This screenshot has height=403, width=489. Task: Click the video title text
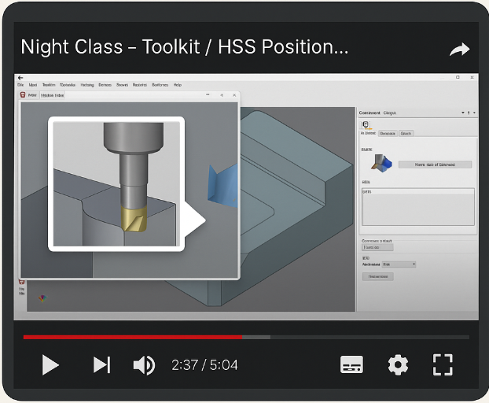coord(184,46)
